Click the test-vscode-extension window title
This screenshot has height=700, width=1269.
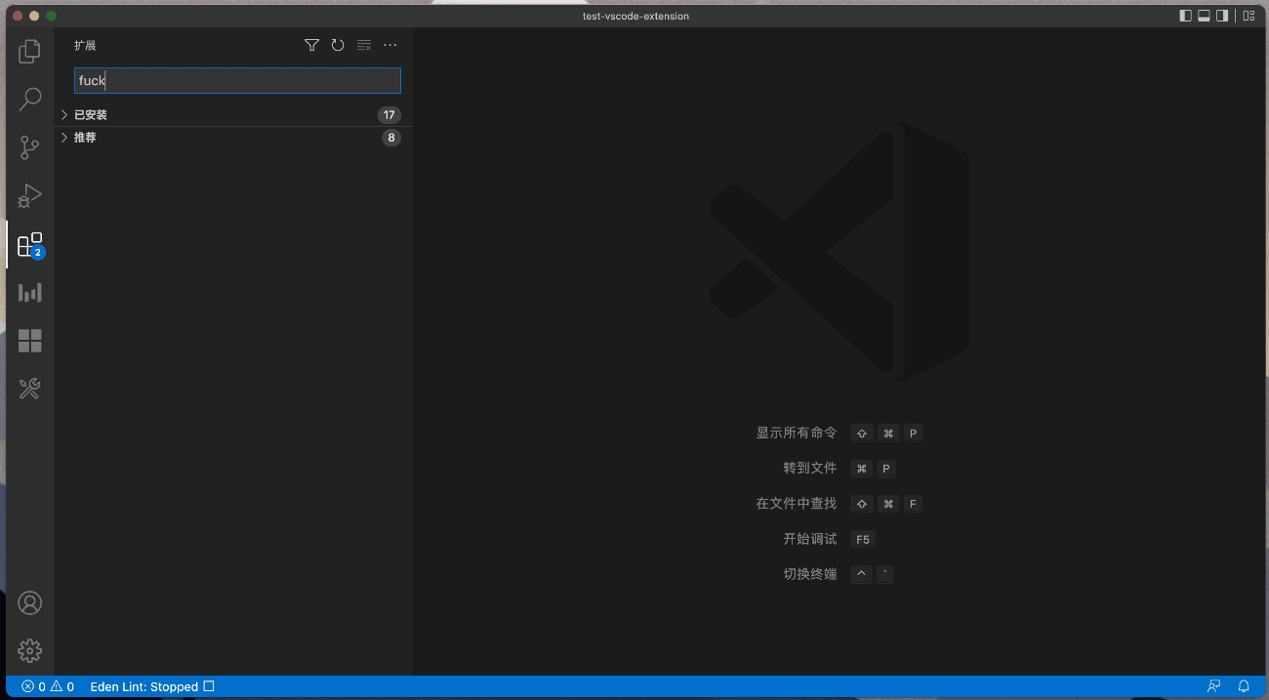[x=635, y=16]
